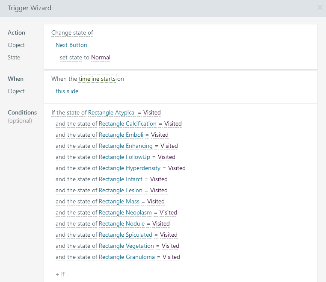
Task: Edit the 'Rectangle Atypical' condition object
Action: click(112, 113)
